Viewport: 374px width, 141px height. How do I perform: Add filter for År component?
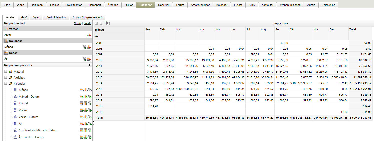(90, 123)
